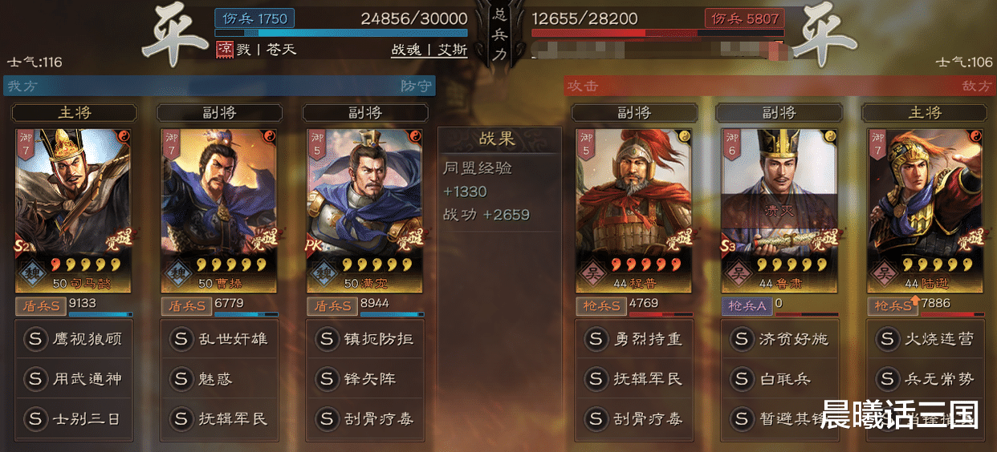Image resolution: width=997 pixels, height=452 pixels.
Task: Open the 战魂 | 艾斯 player link
Action: [x=429, y=50]
